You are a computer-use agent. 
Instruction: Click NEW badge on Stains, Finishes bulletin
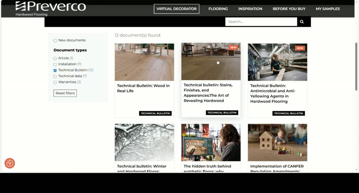233,47
